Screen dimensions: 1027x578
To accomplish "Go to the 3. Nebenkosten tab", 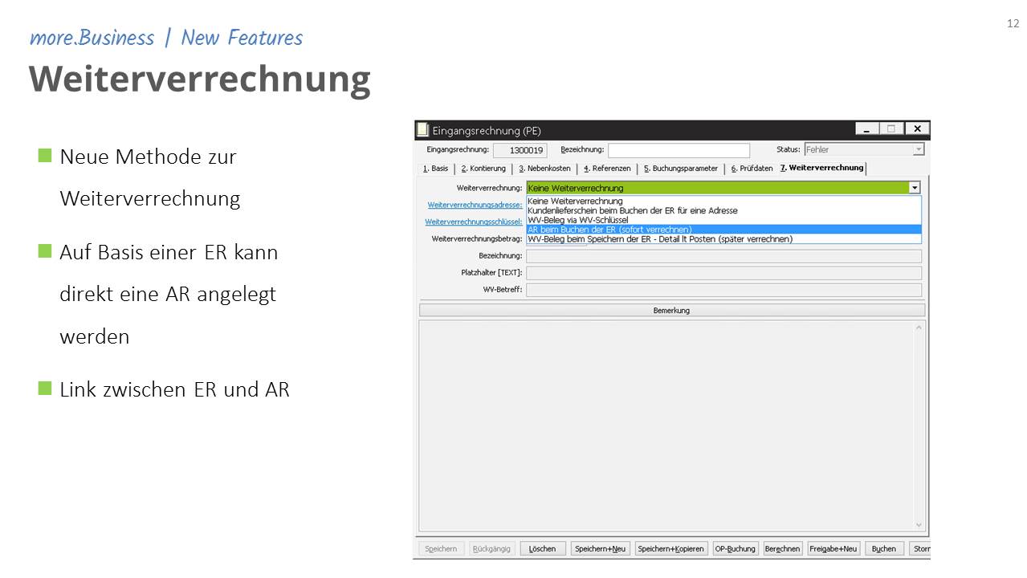I will coord(544,169).
